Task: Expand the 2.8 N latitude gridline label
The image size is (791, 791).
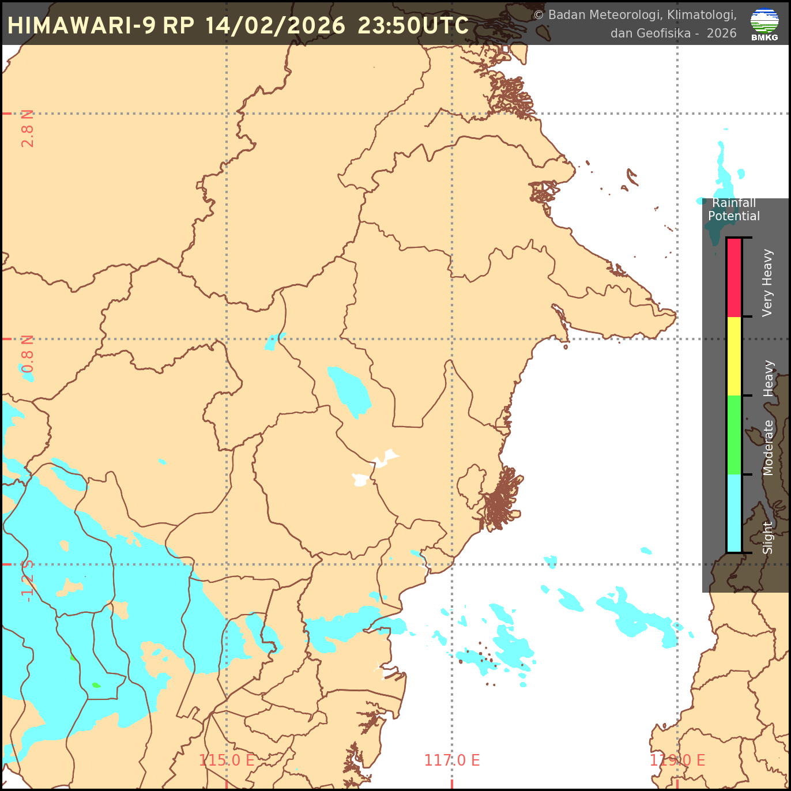Action: click(27, 128)
